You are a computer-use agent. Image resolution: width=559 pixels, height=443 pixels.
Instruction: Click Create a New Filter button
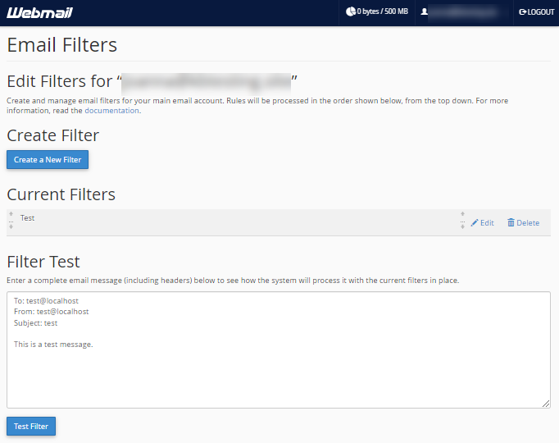(48, 159)
